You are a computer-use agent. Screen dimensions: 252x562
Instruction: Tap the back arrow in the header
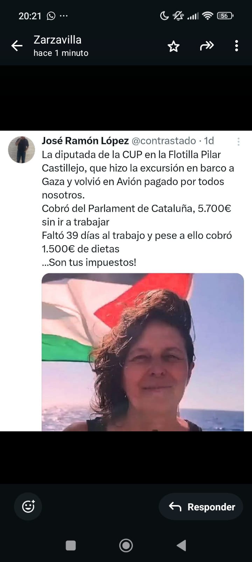(17, 46)
